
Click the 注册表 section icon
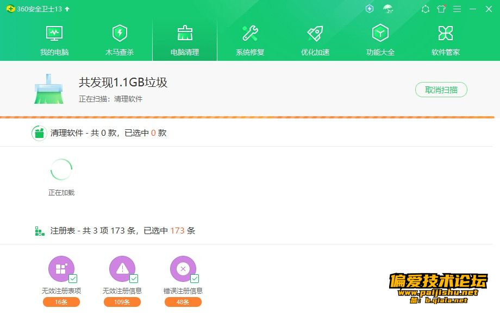(x=40, y=231)
